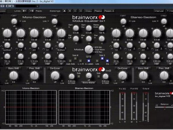The width and height of the screenshot is (173, 130).
Task: Toggle Solo for the S f DSR de-esser
Action: 99,76
